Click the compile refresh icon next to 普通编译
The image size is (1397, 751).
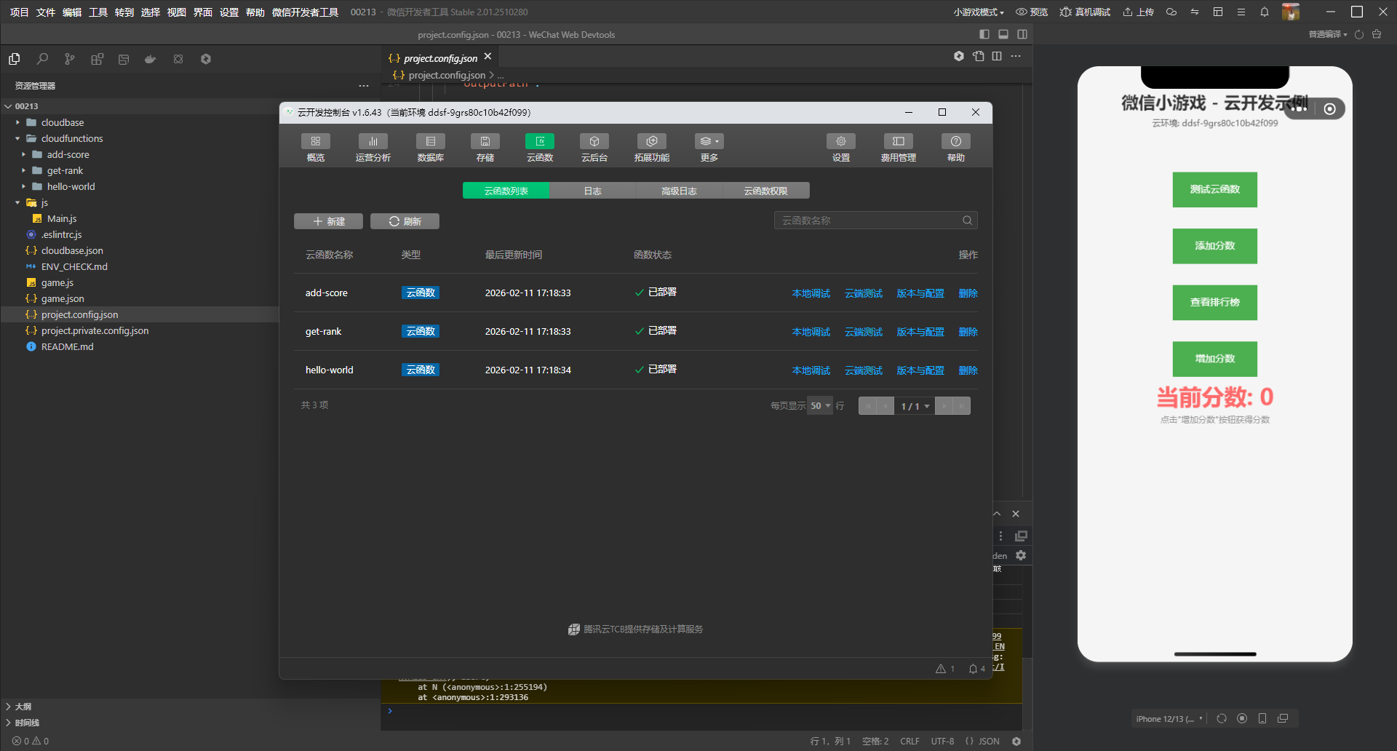[x=1359, y=34]
